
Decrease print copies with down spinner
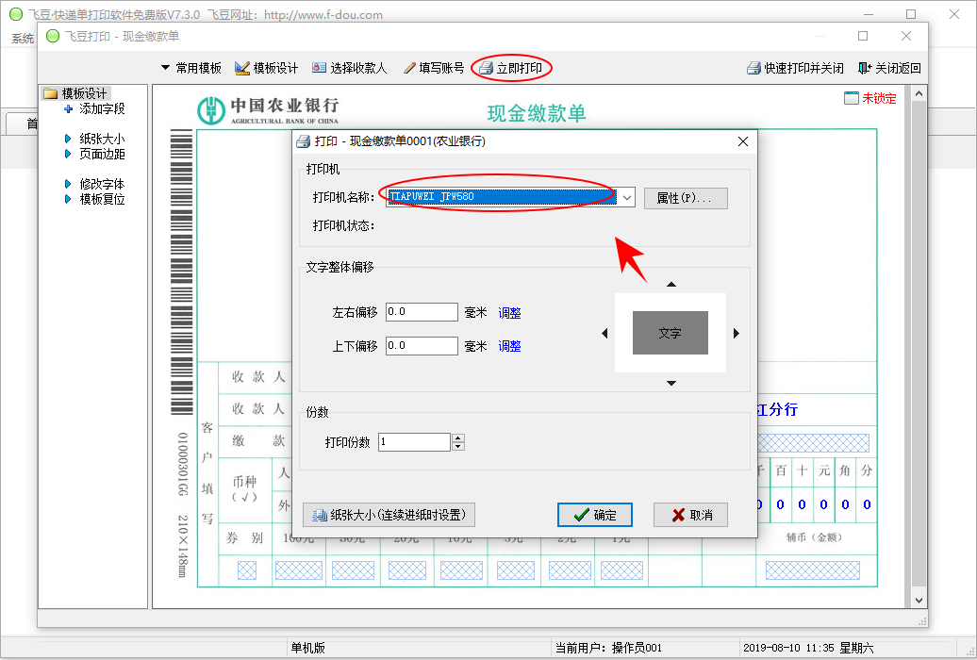coord(458,446)
